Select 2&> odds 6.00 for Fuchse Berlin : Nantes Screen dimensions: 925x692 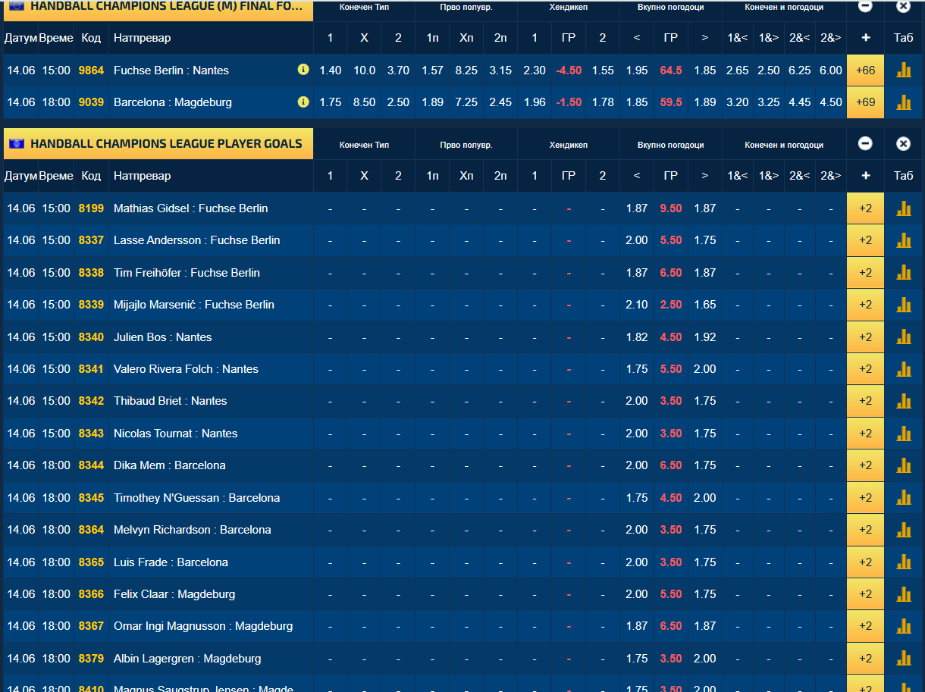pos(831,70)
